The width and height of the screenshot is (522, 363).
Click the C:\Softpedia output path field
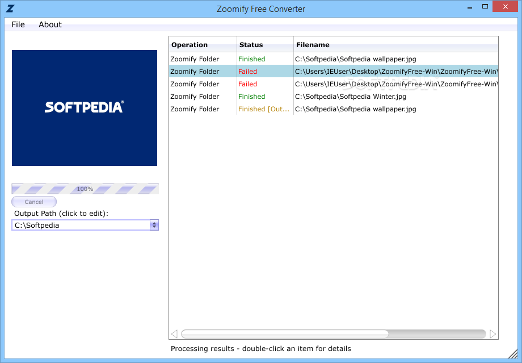point(81,225)
